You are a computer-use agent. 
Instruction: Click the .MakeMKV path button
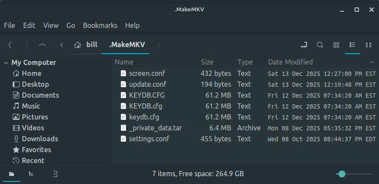[125, 45]
